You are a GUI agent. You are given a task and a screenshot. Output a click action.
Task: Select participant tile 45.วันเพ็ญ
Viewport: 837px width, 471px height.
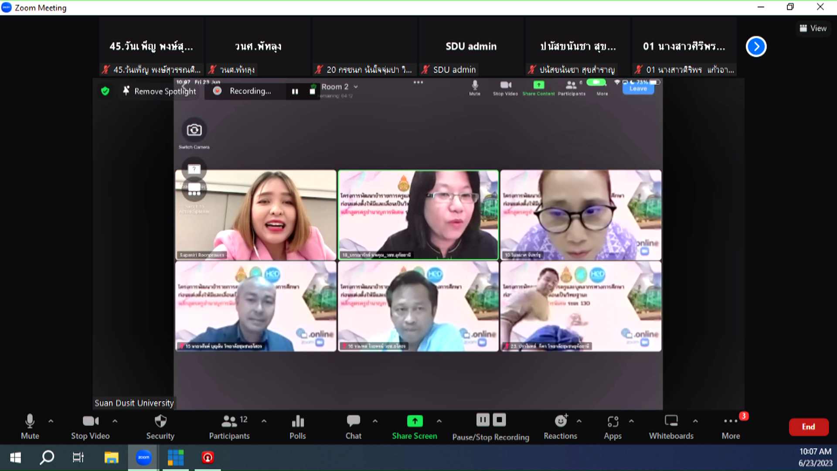pos(151,47)
